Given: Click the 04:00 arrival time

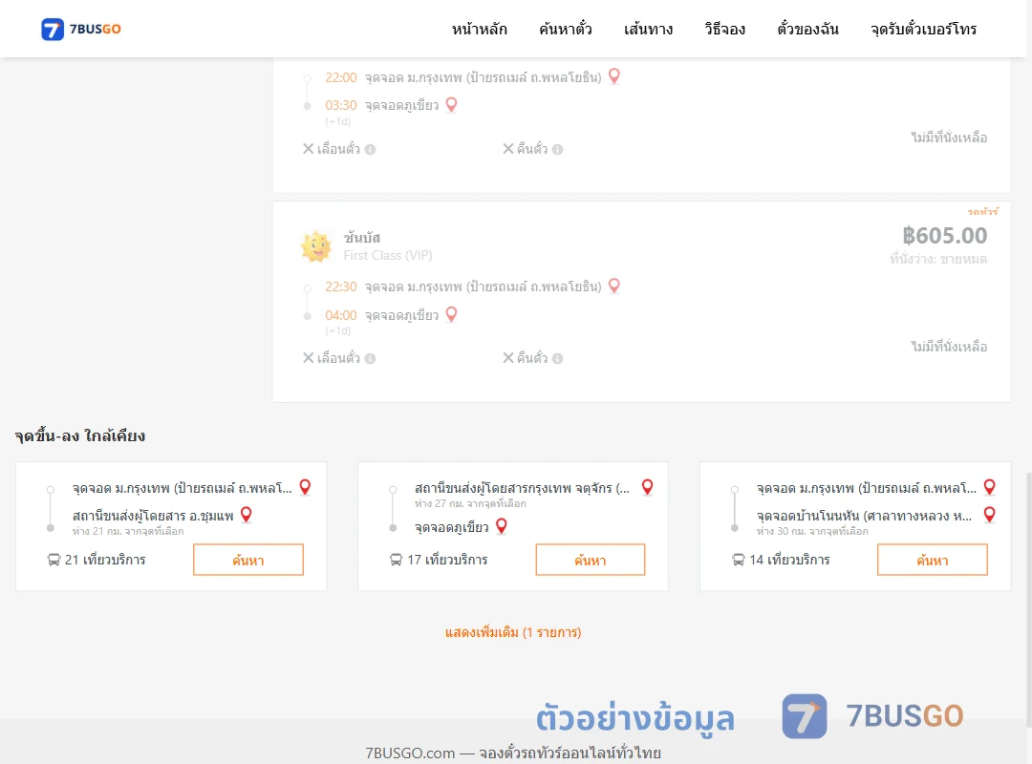Looking at the screenshot, I should click(x=341, y=315).
